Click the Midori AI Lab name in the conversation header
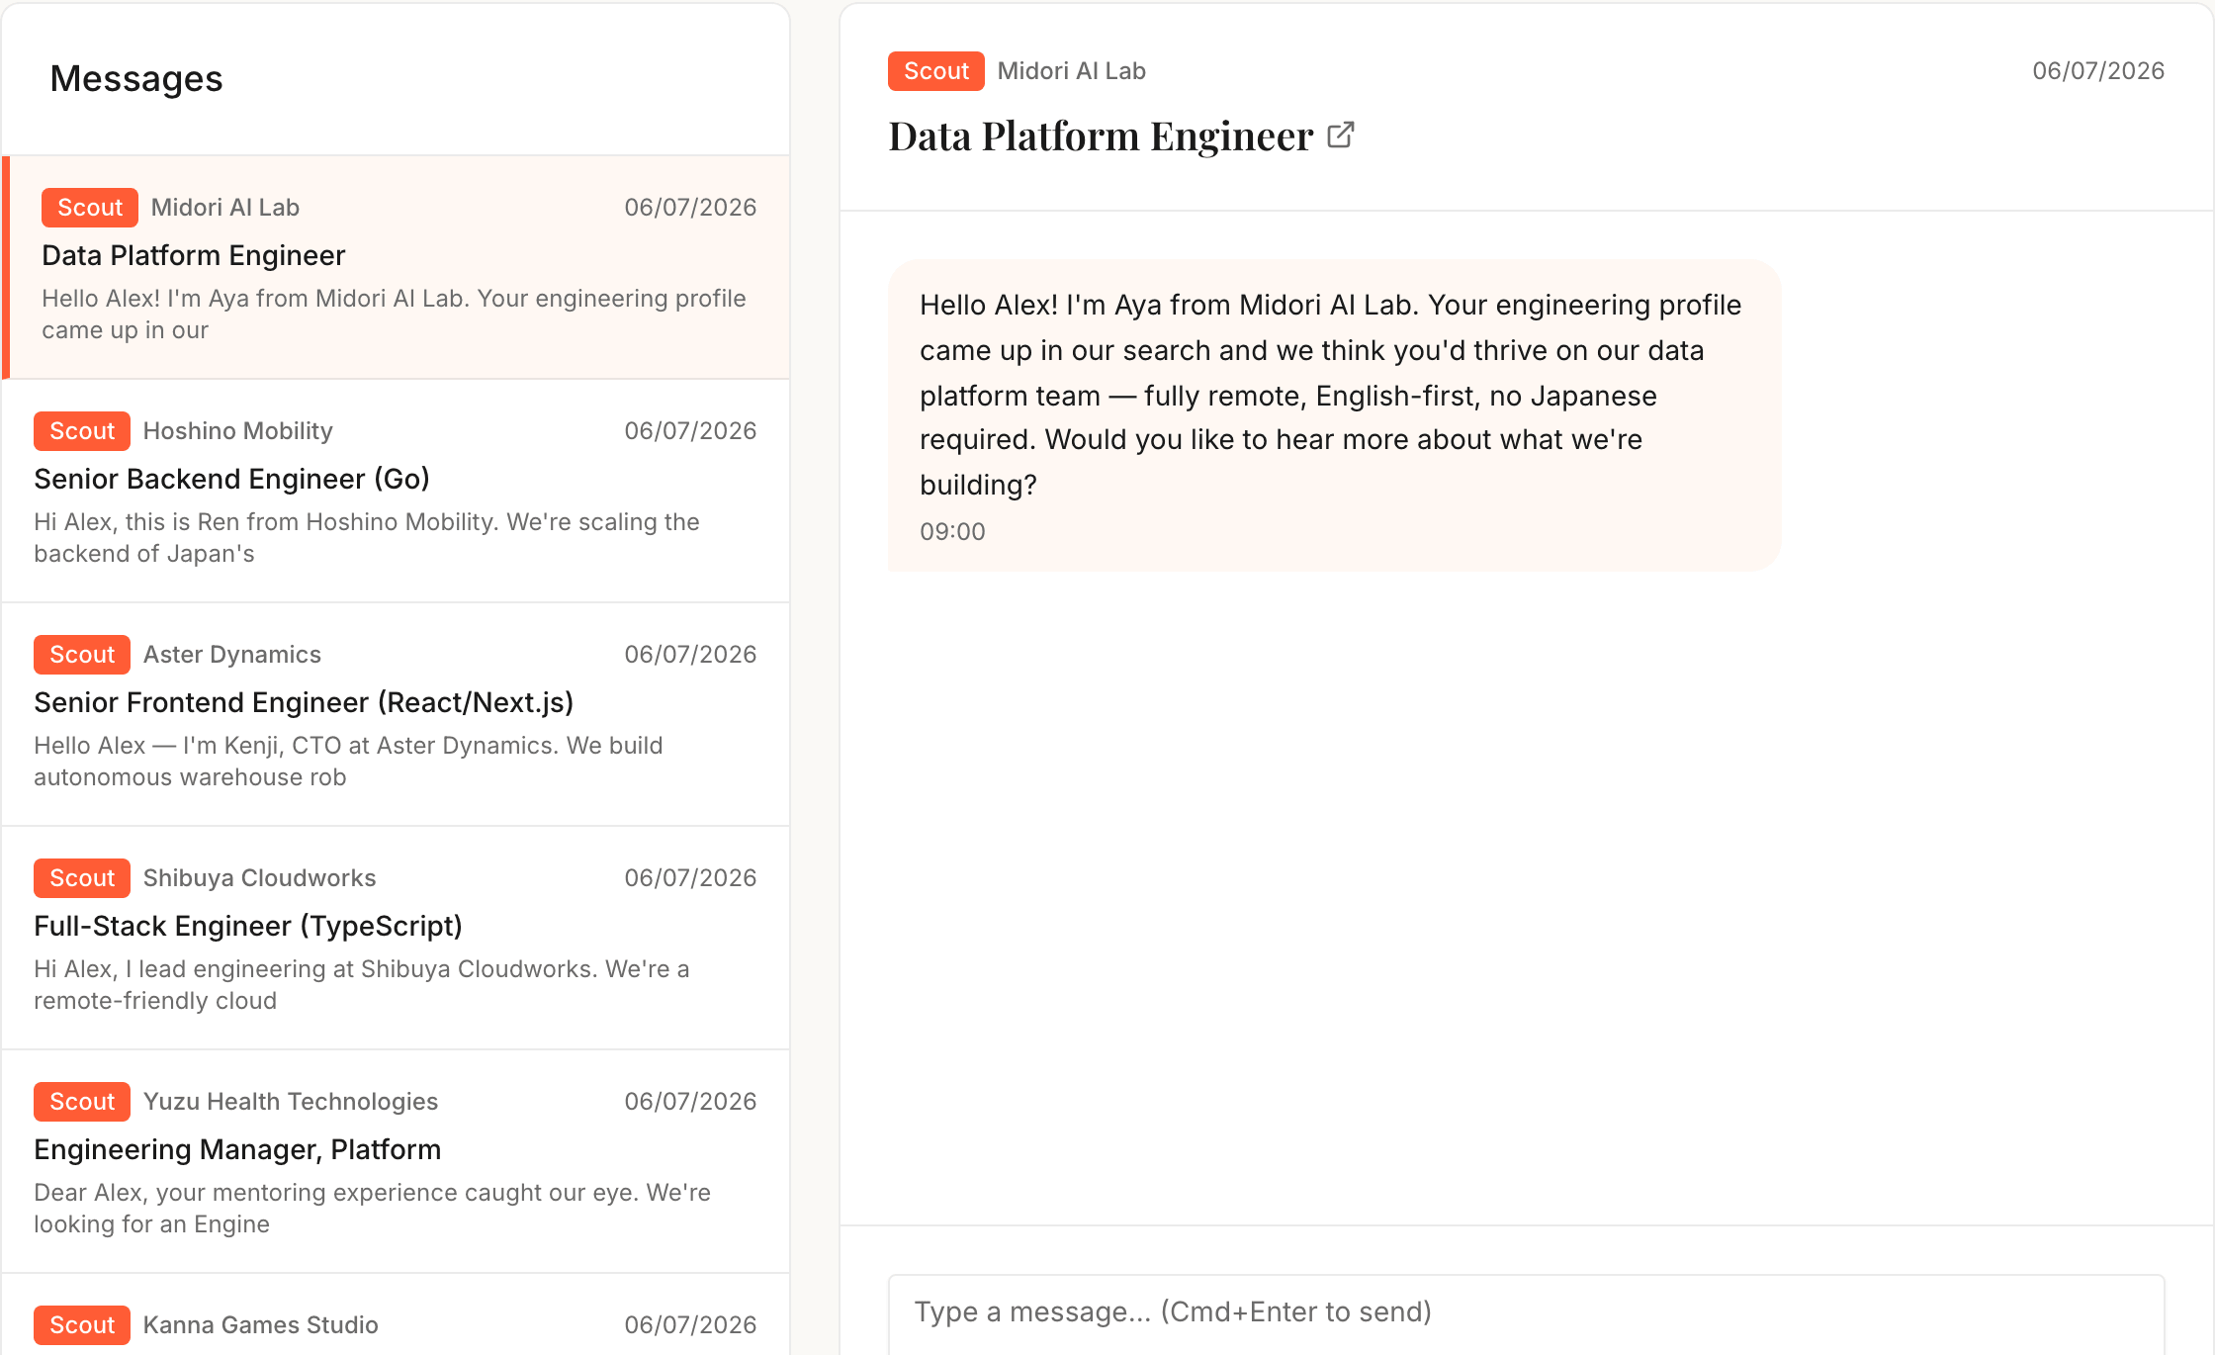This screenshot has height=1355, width=2215. tap(1071, 71)
